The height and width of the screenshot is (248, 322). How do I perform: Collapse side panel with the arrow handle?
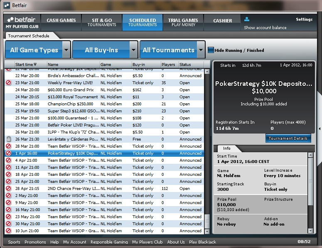[x=320, y=129]
